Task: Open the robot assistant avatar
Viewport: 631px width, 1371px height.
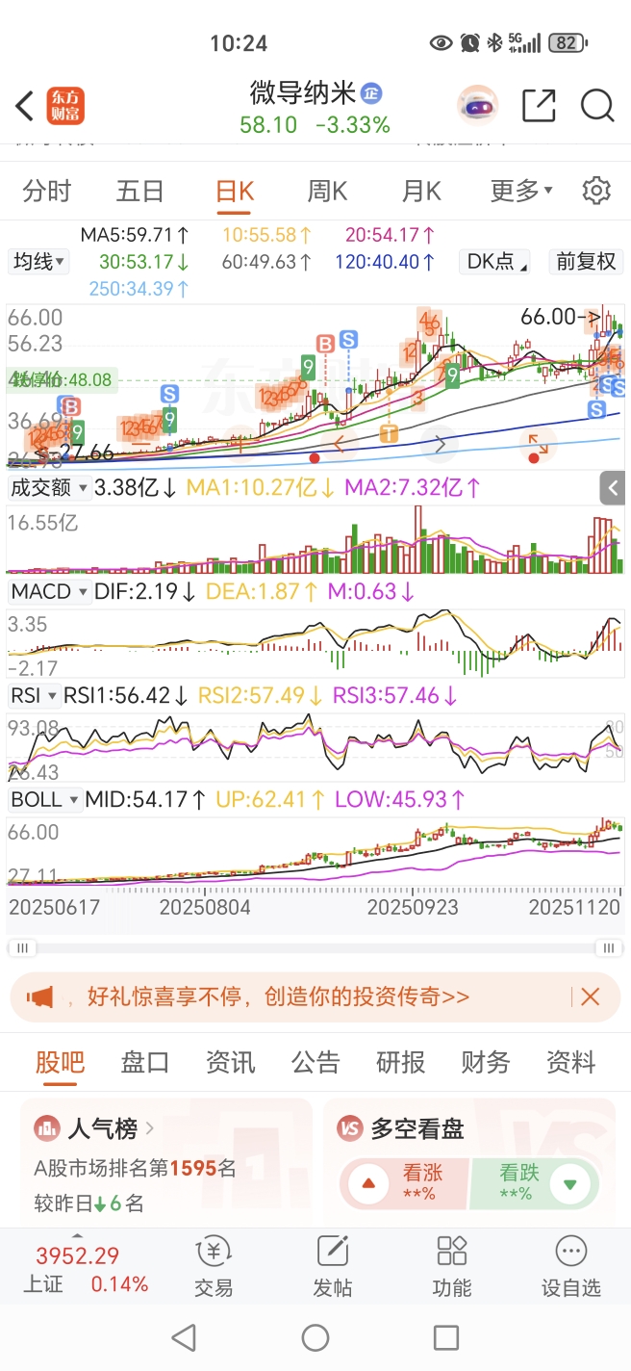Action: (477, 106)
